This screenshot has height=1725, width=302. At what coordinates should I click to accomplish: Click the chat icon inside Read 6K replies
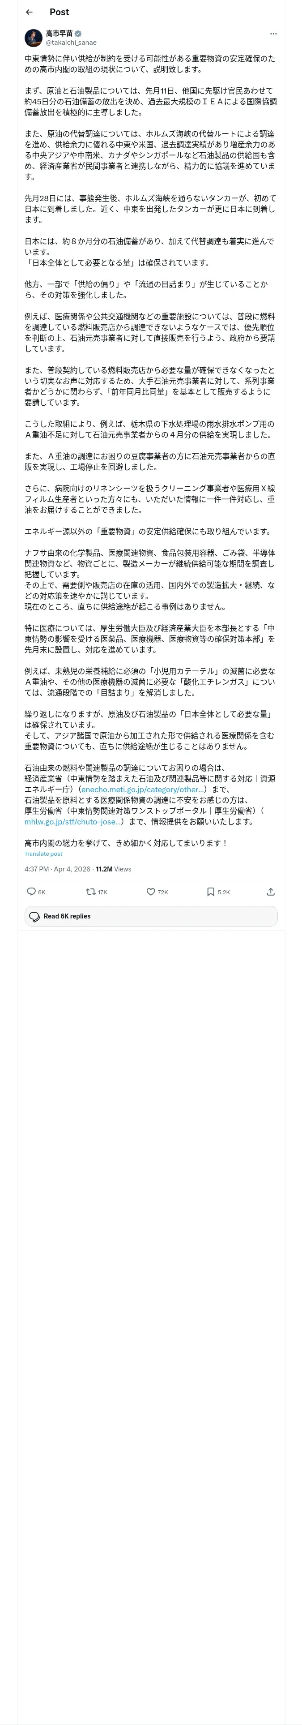click(x=35, y=917)
